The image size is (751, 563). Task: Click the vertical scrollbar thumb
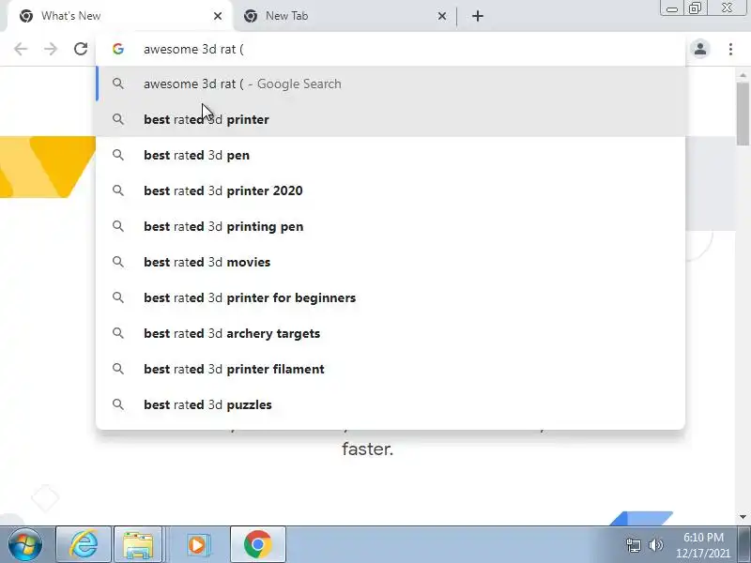(743, 114)
